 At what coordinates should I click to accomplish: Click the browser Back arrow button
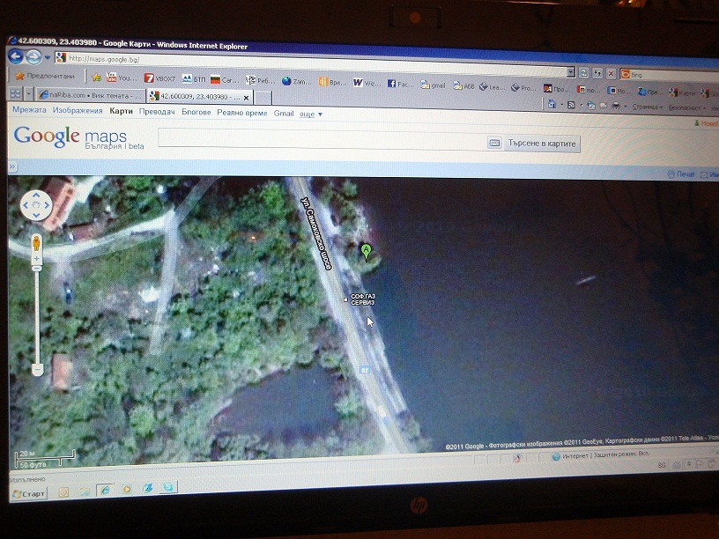(16, 56)
